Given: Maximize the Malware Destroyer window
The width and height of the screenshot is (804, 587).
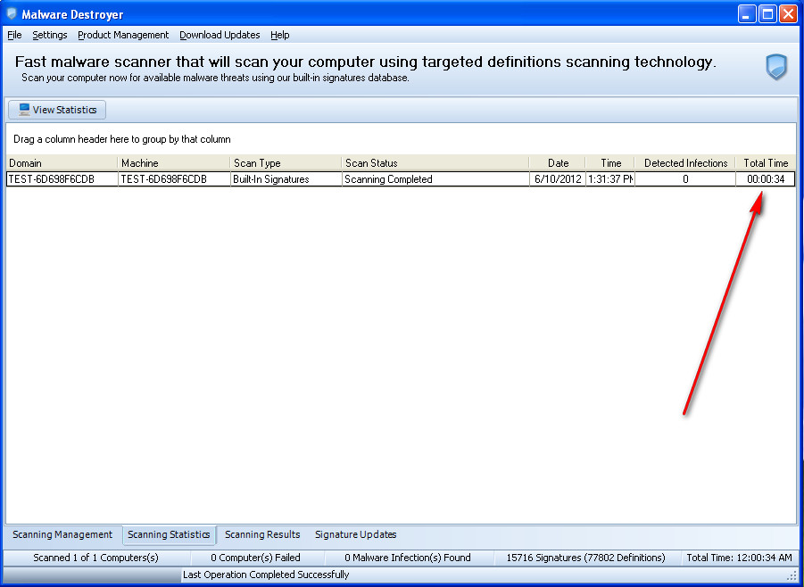Looking at the screenshot, I should [767, 14].
